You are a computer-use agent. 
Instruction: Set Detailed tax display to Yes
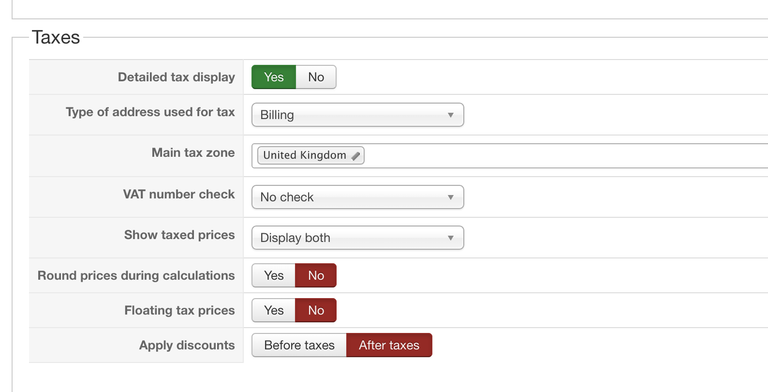click(x=274, y=77)
